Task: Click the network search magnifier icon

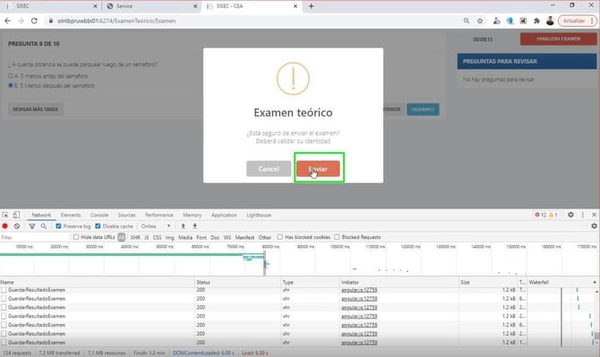Action: [x=44, y=226]
